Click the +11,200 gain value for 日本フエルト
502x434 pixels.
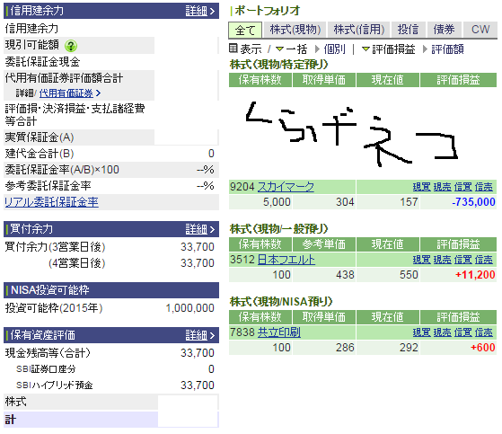[475, 274]
